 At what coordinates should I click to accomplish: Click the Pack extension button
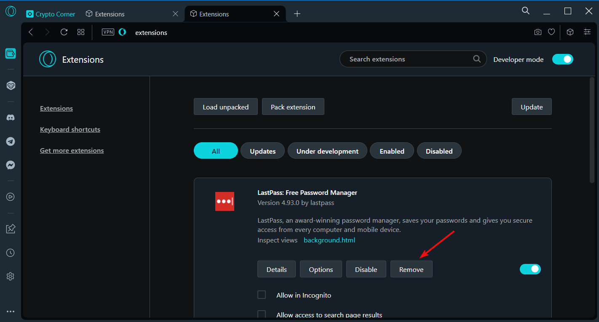(293, 106)
